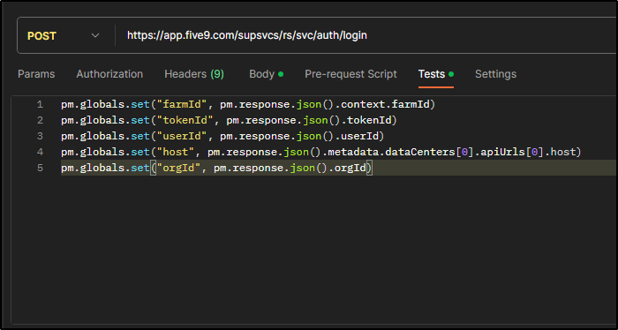Click the "userId" string in line 3
This screenshot has width=618, height=330.
click(x=182, y=136)
